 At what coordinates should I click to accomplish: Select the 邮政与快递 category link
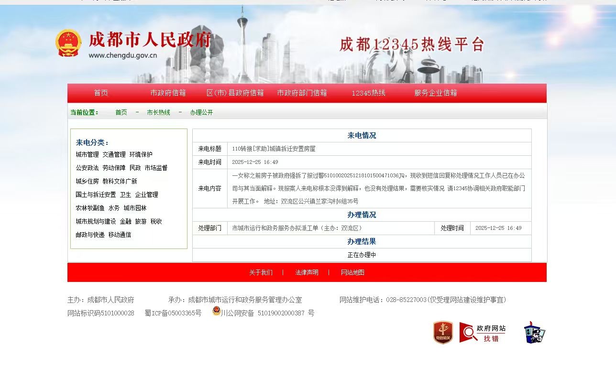point(90,235)
